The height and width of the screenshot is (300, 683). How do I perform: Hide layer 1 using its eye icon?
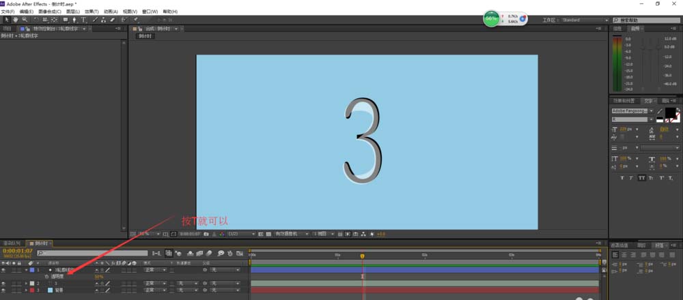3,270
